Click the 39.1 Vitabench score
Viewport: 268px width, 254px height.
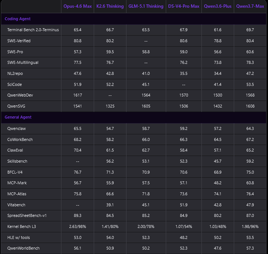point(110,205)
